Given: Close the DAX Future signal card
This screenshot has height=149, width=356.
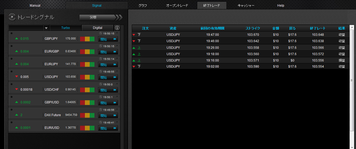Looking at the screenshot, I should click(117, 109).
